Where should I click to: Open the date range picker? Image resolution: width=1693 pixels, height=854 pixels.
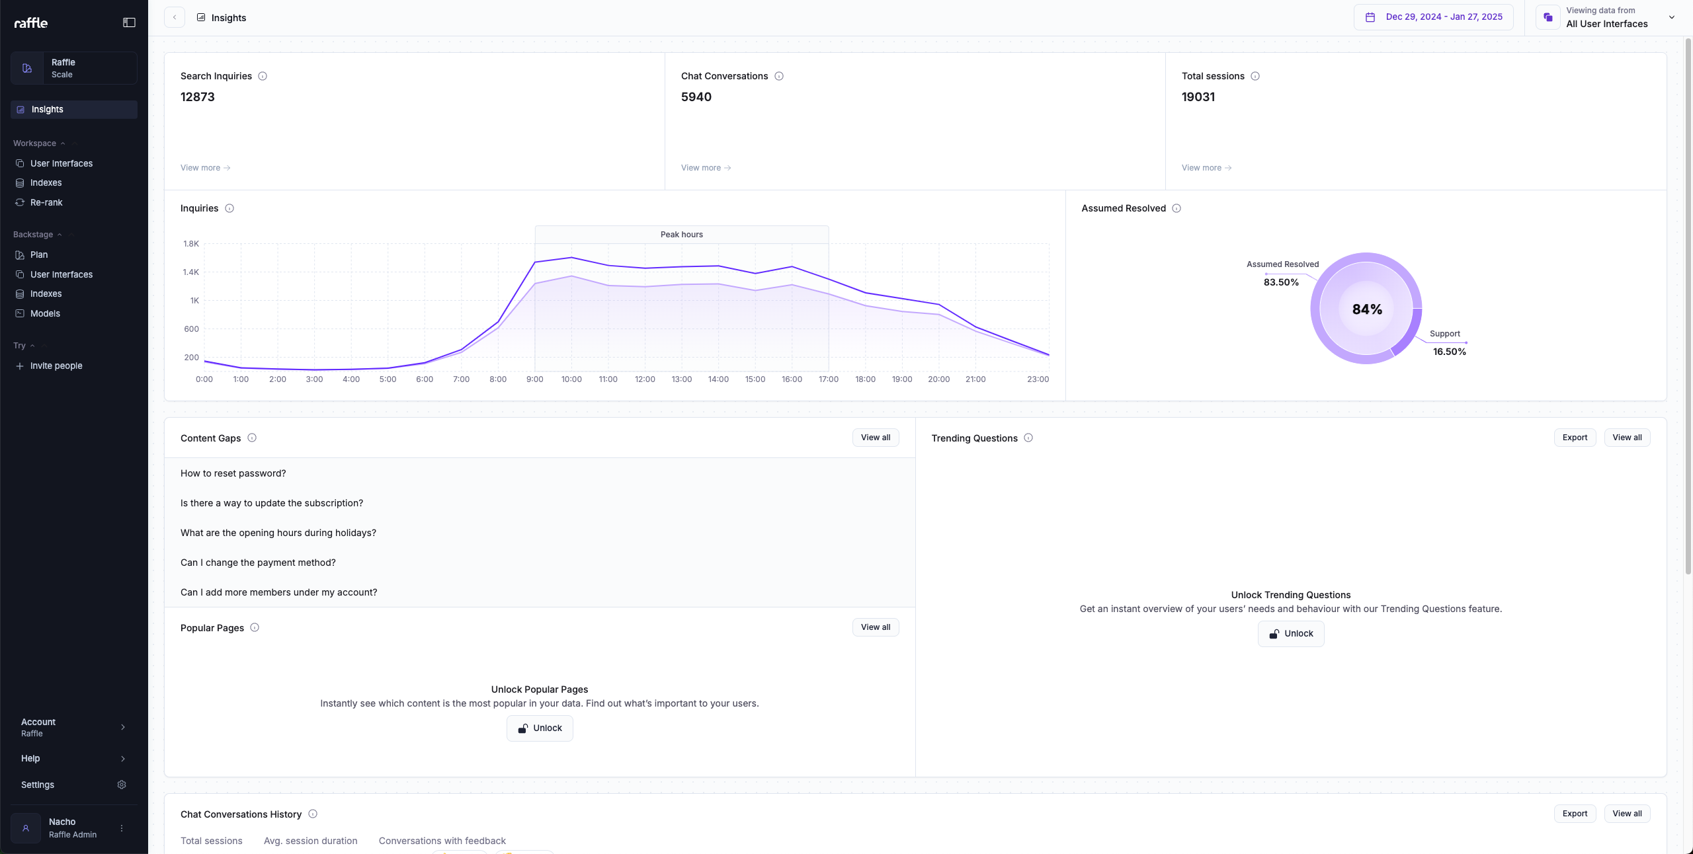(x=1433, y=17)
